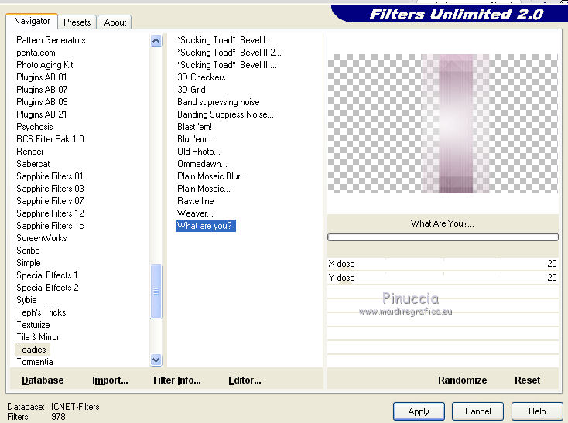The height and width of the screenshot is (423, 568).
Task: Choose the Blur 'em!... filter
Action: [x=196, y=139]
